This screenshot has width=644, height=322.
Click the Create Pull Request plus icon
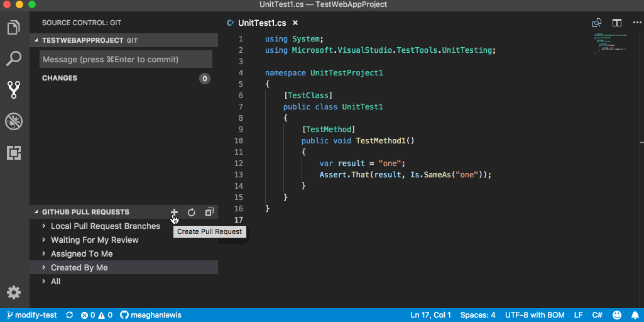click(x=175, y=213)
